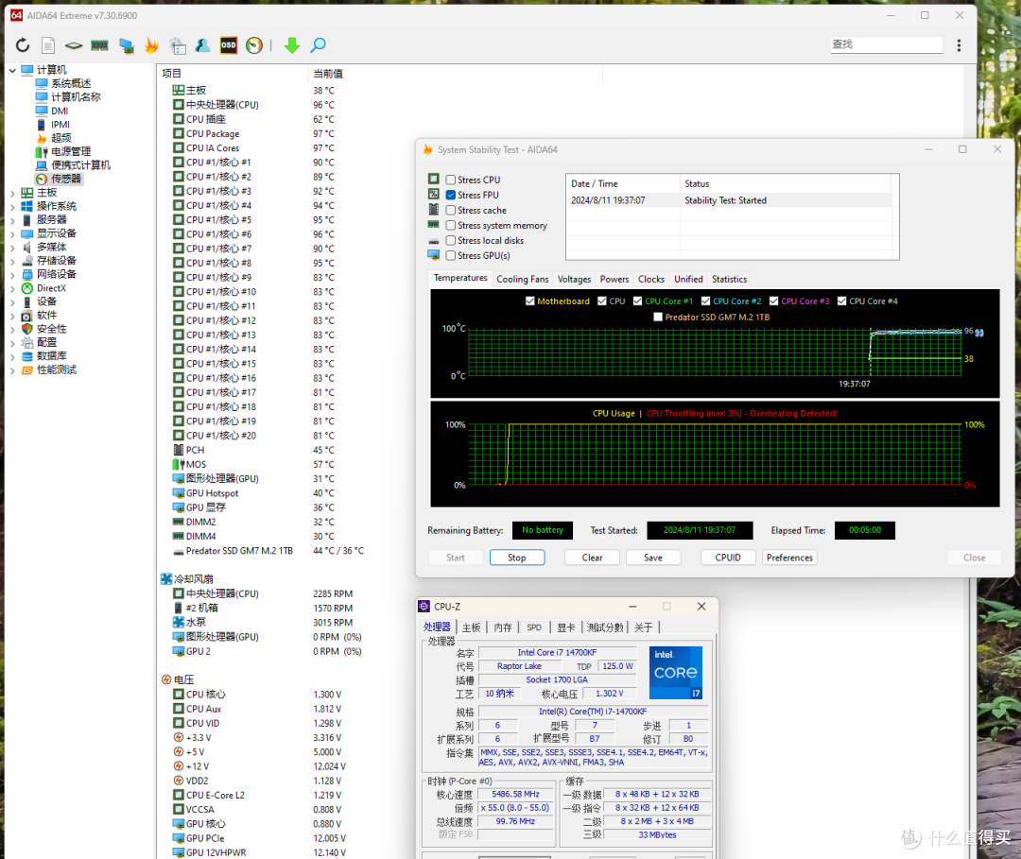Click the memory module benchmark icon
The image size is (1021, 859).
(x=99, y=45)
